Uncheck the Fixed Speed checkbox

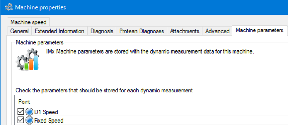tap(21, 120)
